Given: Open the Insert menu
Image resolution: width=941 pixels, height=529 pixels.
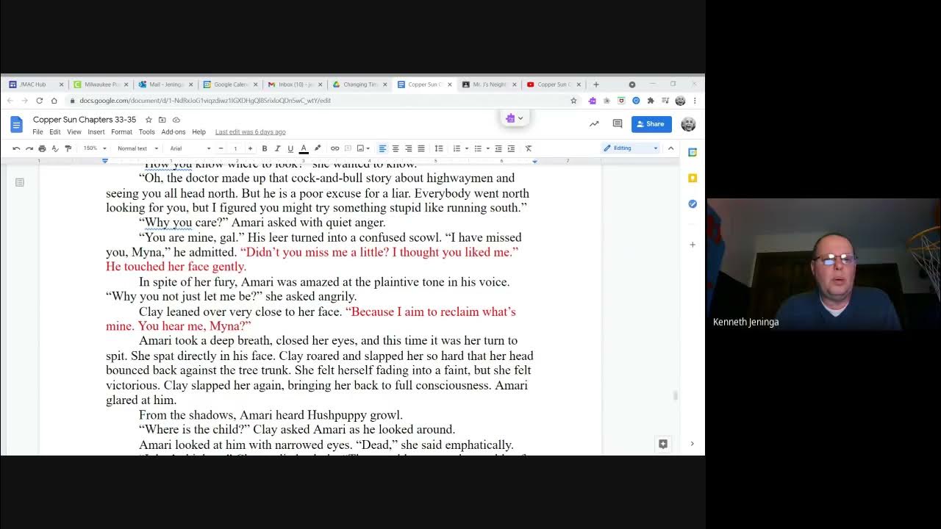Looking at the screenshot, I should (x=96, y=132).
